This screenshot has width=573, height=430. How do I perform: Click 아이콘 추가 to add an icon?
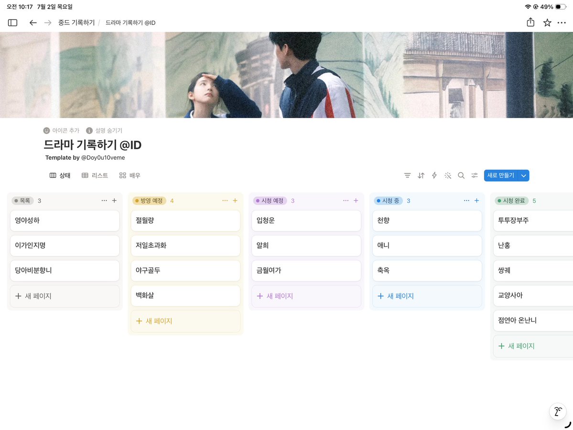coord(61,131)
